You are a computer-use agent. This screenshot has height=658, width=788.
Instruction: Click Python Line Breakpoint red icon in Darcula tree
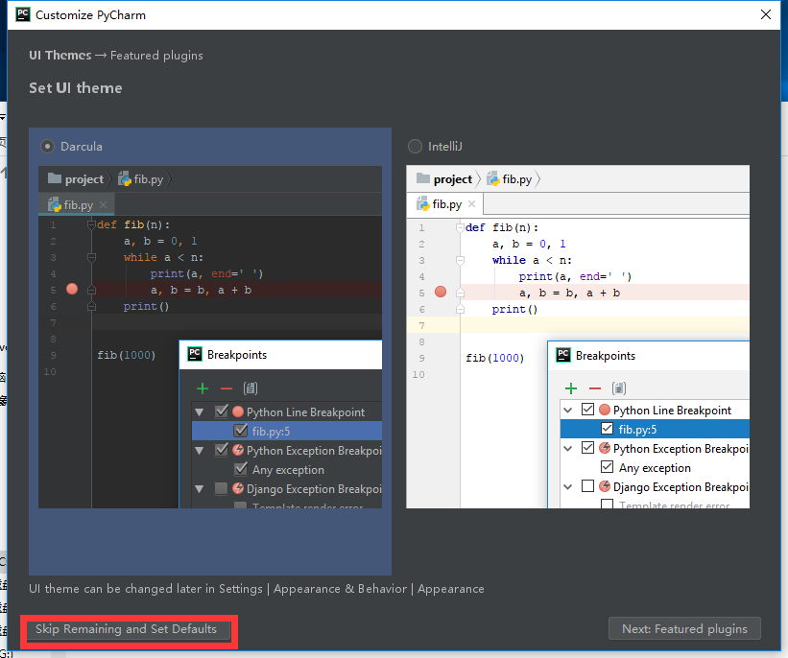pos(238,411)
